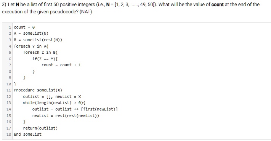The image size is (271, 141).
Task: Click the bold word 'count' in question
Action: click(x=217, y=5)
